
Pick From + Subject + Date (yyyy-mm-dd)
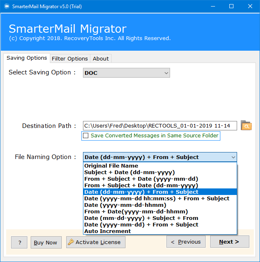pyautogui.click(x=160, y=179)
